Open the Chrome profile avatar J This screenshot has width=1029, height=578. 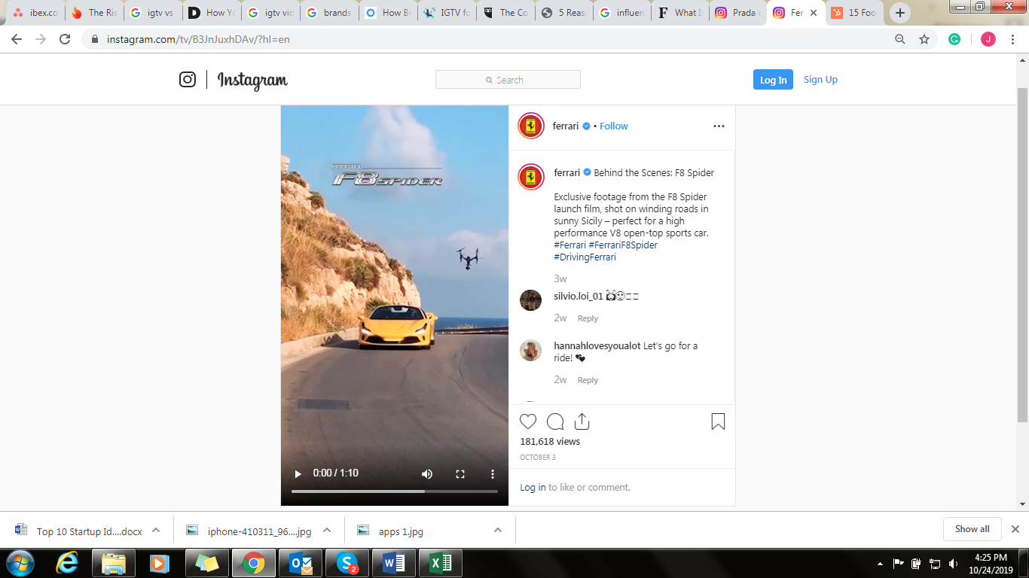pyautogui.click(x=988, y=39)
